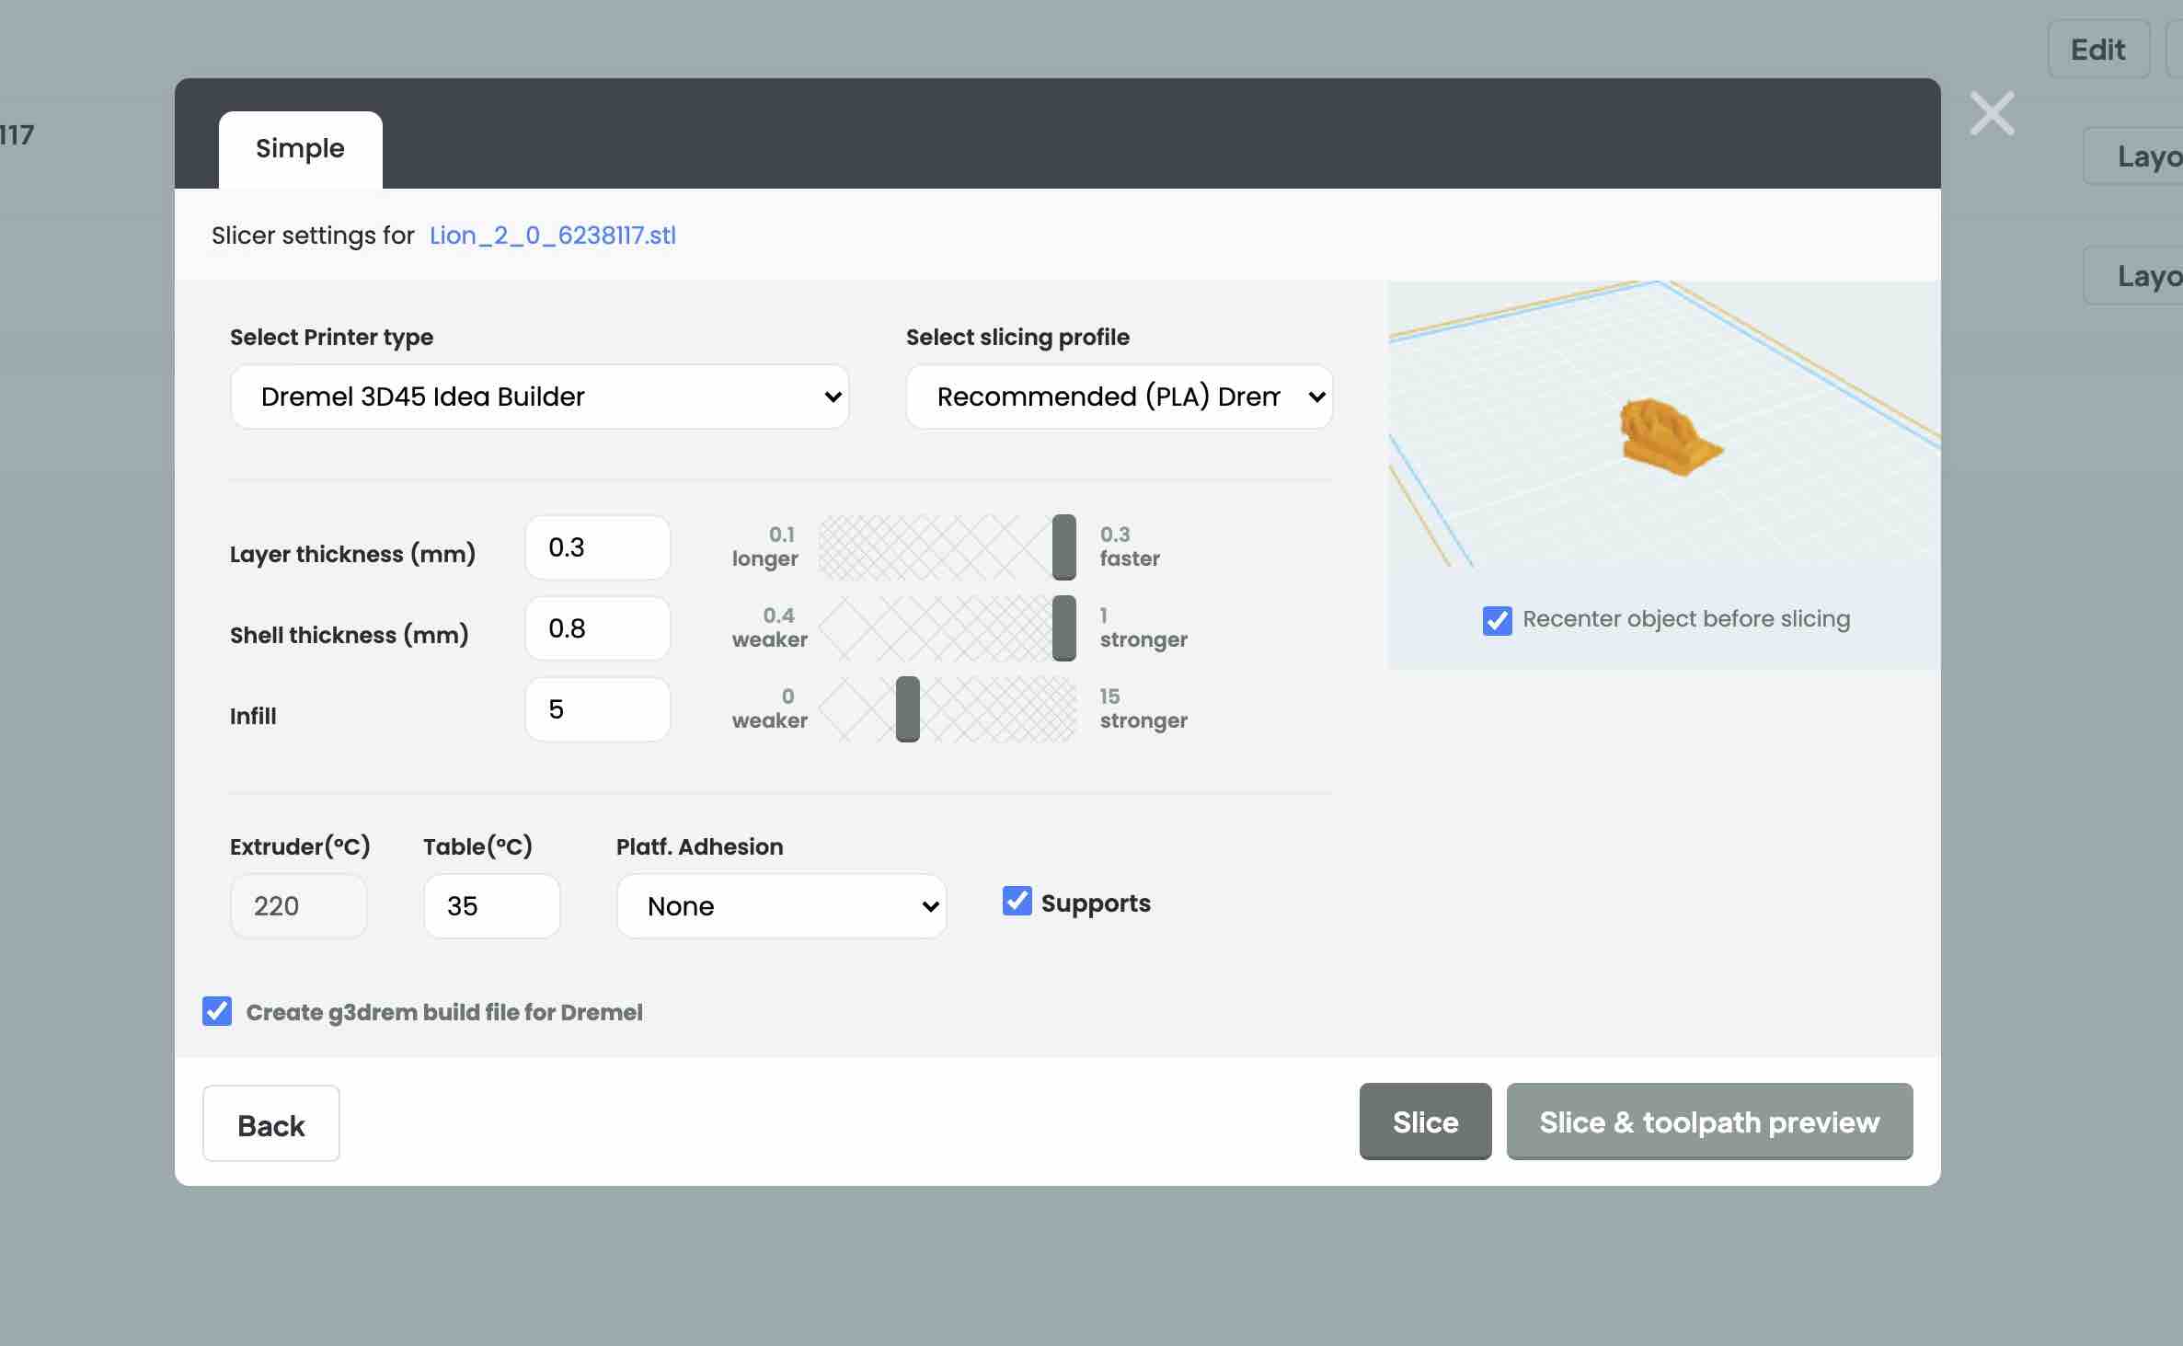Open the Lion_2_0_6238117.stl file link

click(552, 236)
